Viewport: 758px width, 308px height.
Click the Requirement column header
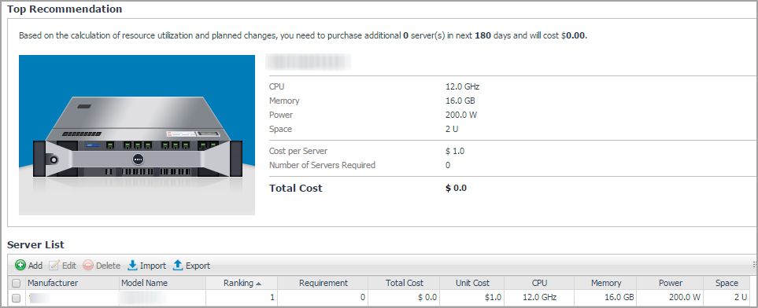click(x=323, y=284)
